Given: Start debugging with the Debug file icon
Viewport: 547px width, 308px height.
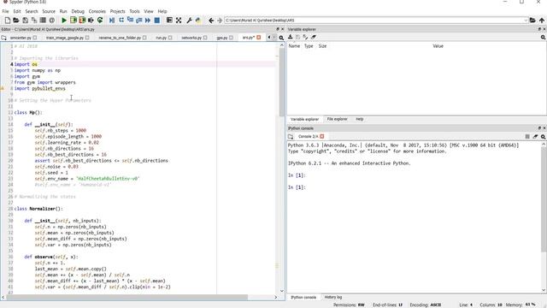Looking at the screenshot, I should pos(112,21).
